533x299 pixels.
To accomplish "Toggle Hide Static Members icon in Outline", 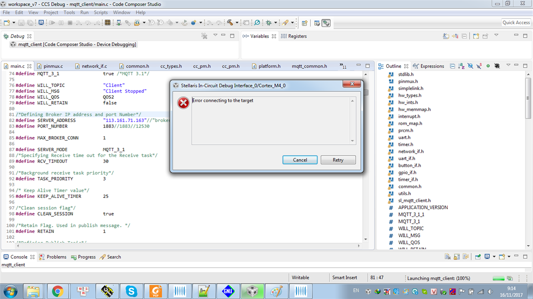I will pos(479,66).
